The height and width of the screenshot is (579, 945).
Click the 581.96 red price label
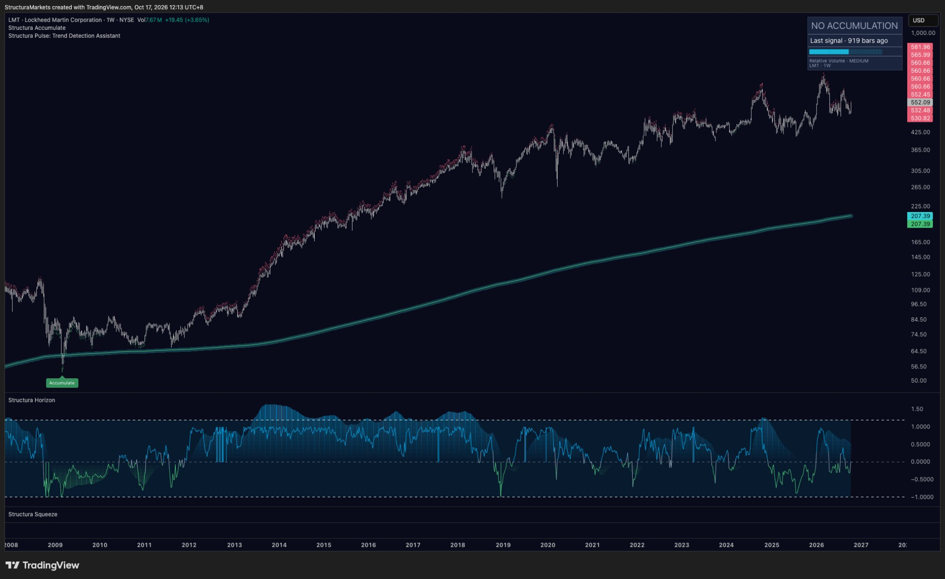click(x=920, y=47)
